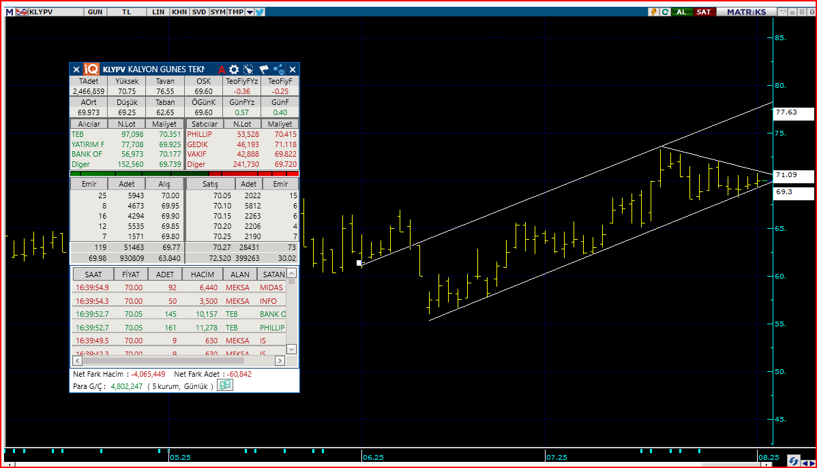Select the 16:39:54.9 trade row
Screen dimensions: 817x468
coord(179,287)
